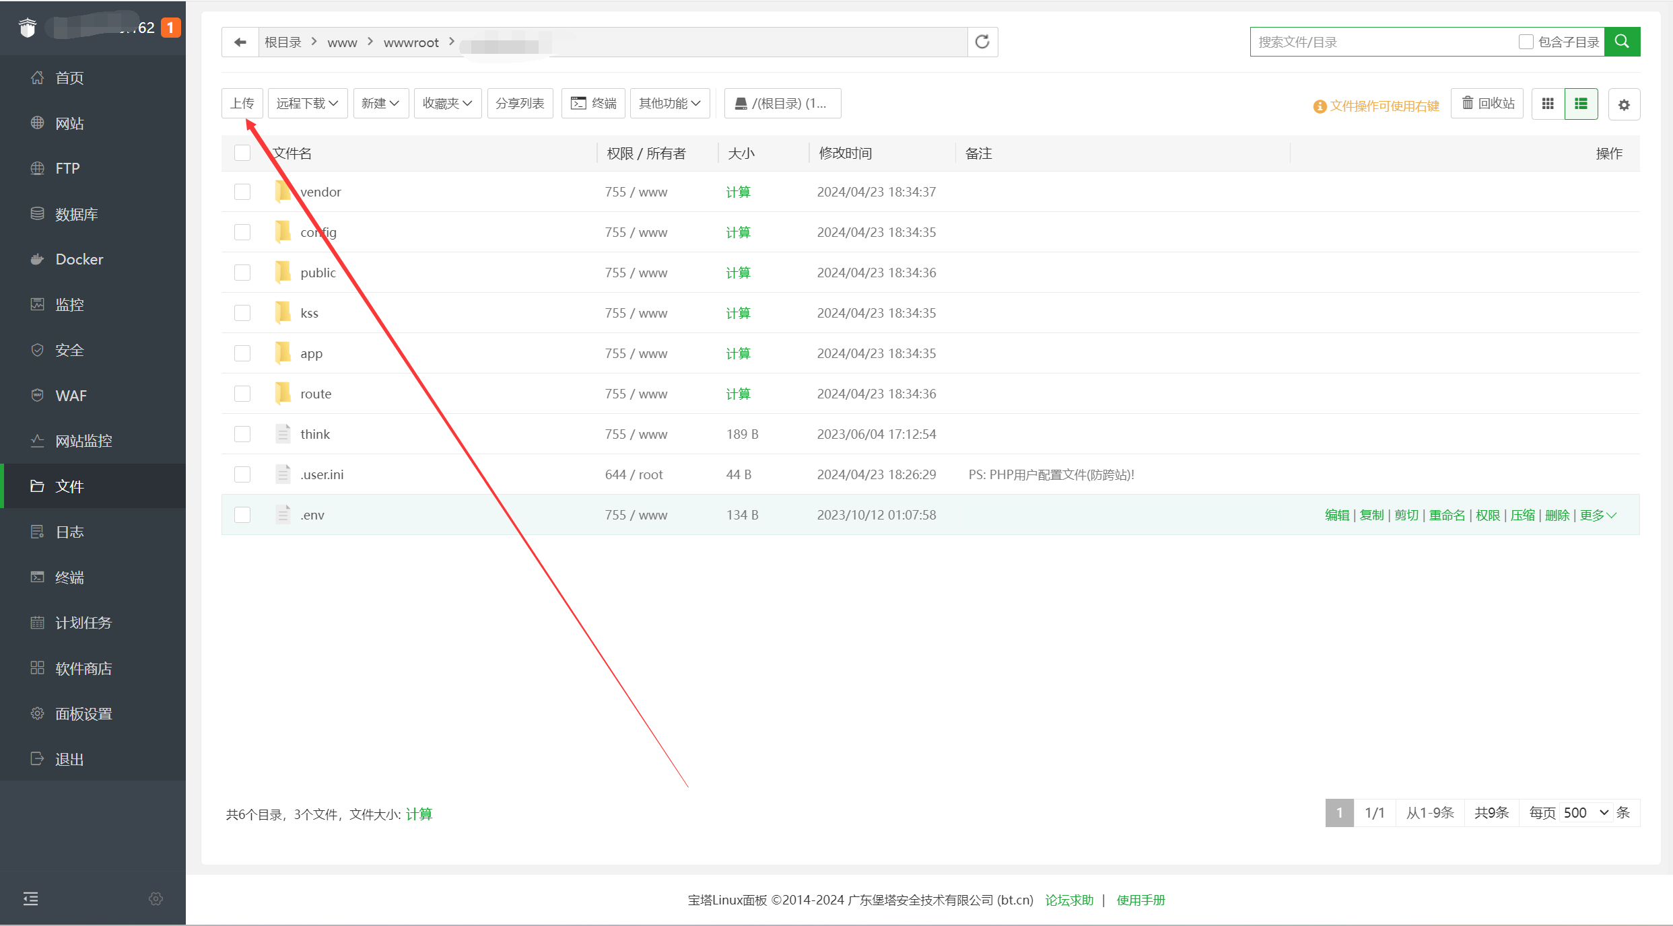Click the back arrow in path bar
Screen dimensions: 1673x926
click(240, 42)
